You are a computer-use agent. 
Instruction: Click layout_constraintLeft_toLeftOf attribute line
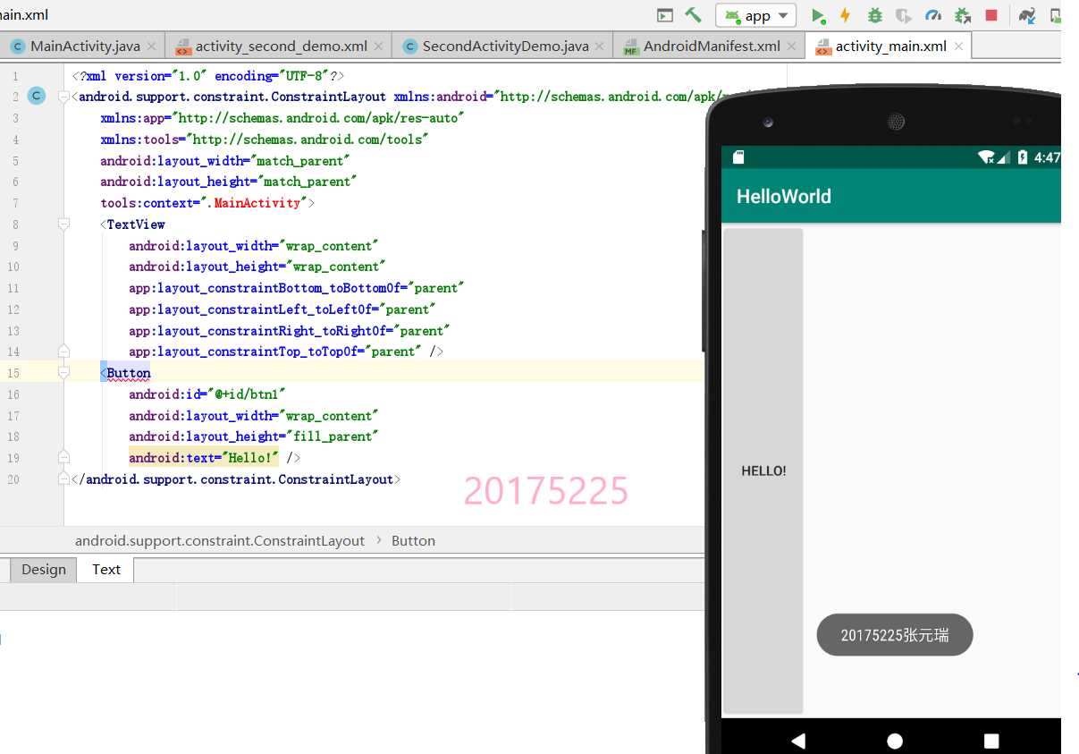point(282,309)
